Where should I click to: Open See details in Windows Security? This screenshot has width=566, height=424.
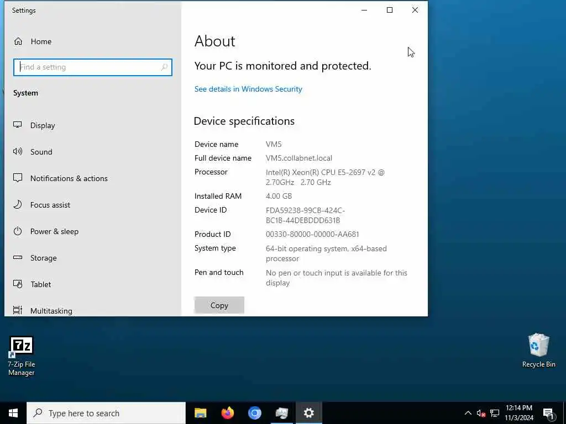click(248, 89)
